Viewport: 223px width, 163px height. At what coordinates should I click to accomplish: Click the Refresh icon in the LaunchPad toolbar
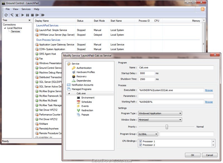click(x=6, y=15)
